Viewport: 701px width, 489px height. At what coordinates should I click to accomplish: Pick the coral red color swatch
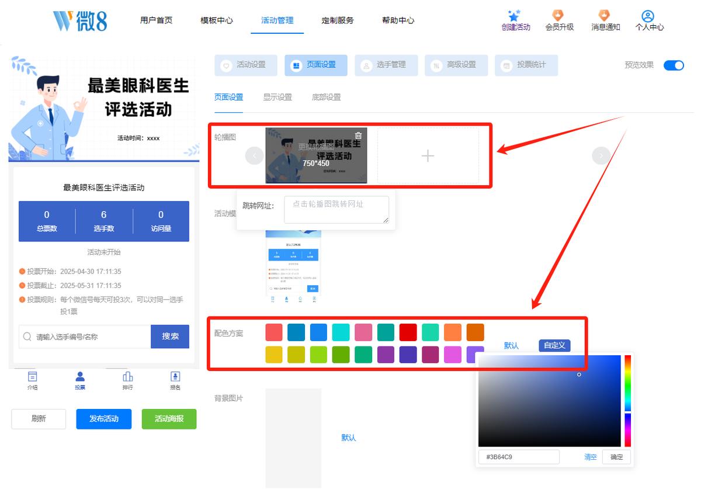[274, 332]
